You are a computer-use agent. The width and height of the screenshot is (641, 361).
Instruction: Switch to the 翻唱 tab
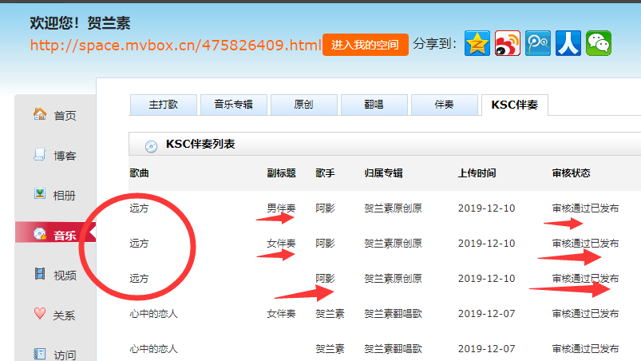374,105
